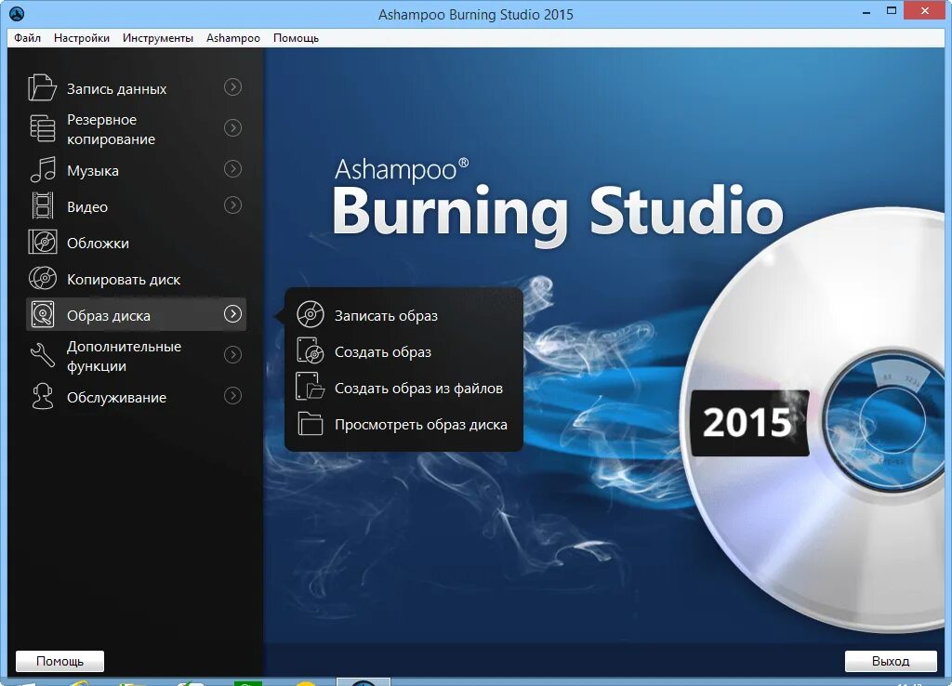Viewport: 952px width, 686px height.
Task: Open the Файл menu
Action: pyautogui.click(x=27, y=37)
